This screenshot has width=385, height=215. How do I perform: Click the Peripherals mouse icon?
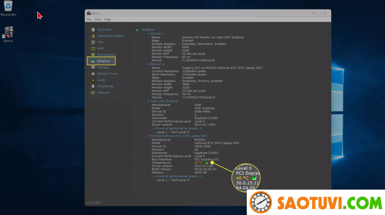pyautogui.click(x=93, y=86)
